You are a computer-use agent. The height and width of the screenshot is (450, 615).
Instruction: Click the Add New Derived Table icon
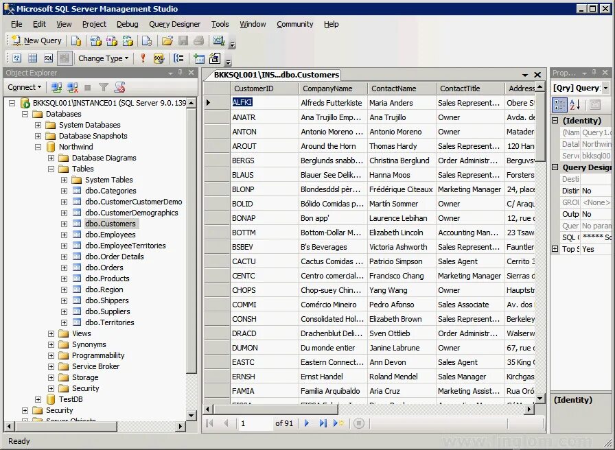pyautogui.click(x=215, y=58)
